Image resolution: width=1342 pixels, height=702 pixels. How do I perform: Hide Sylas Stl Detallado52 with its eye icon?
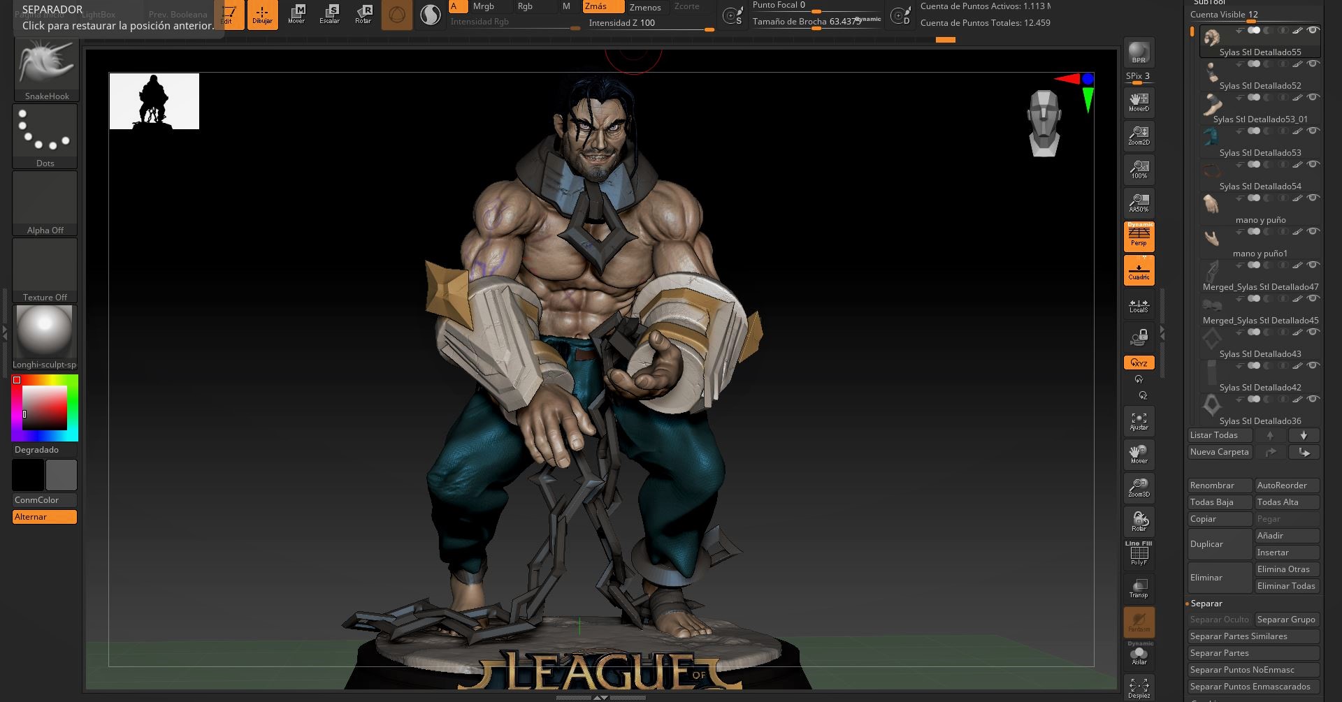[1313, 64]
